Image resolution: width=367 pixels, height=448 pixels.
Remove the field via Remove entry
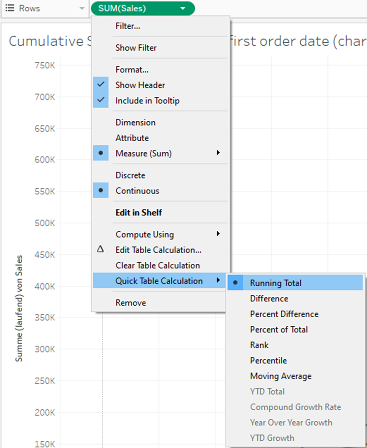(130, 303)
